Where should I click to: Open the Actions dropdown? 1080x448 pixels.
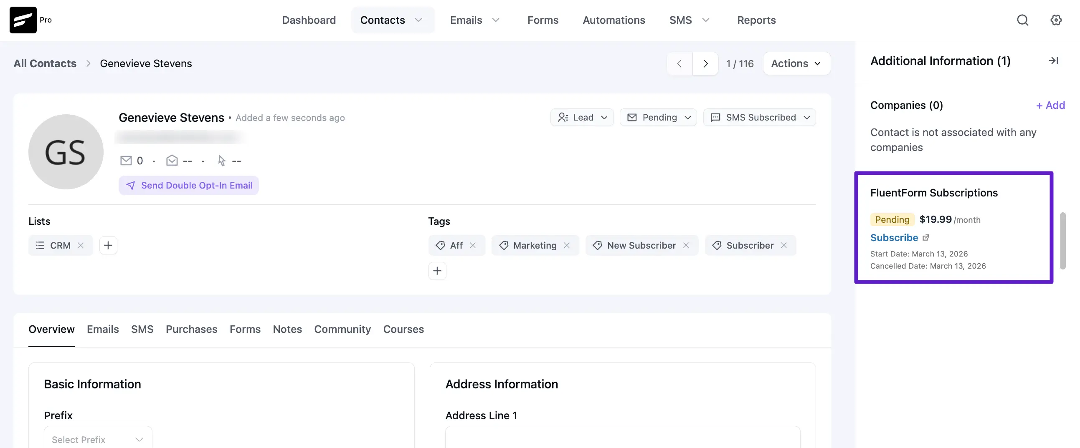click(x=796, y=64)
